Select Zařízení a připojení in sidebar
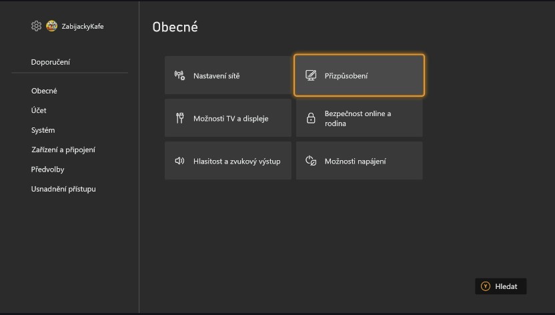Viewport: 555px width, 315px height. [x=63, y=149]
